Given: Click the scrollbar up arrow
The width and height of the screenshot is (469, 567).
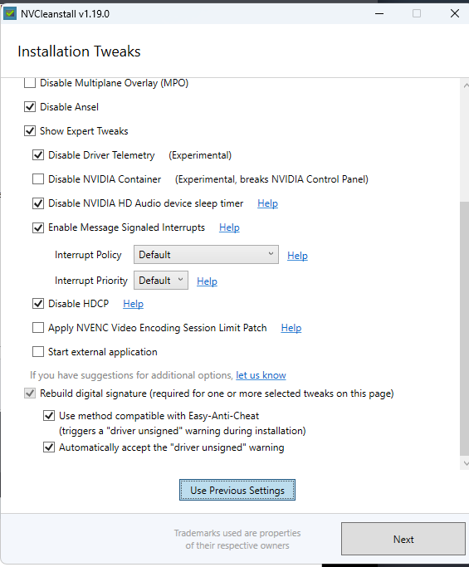Looking at the screenshot, I should coord(466,86).
